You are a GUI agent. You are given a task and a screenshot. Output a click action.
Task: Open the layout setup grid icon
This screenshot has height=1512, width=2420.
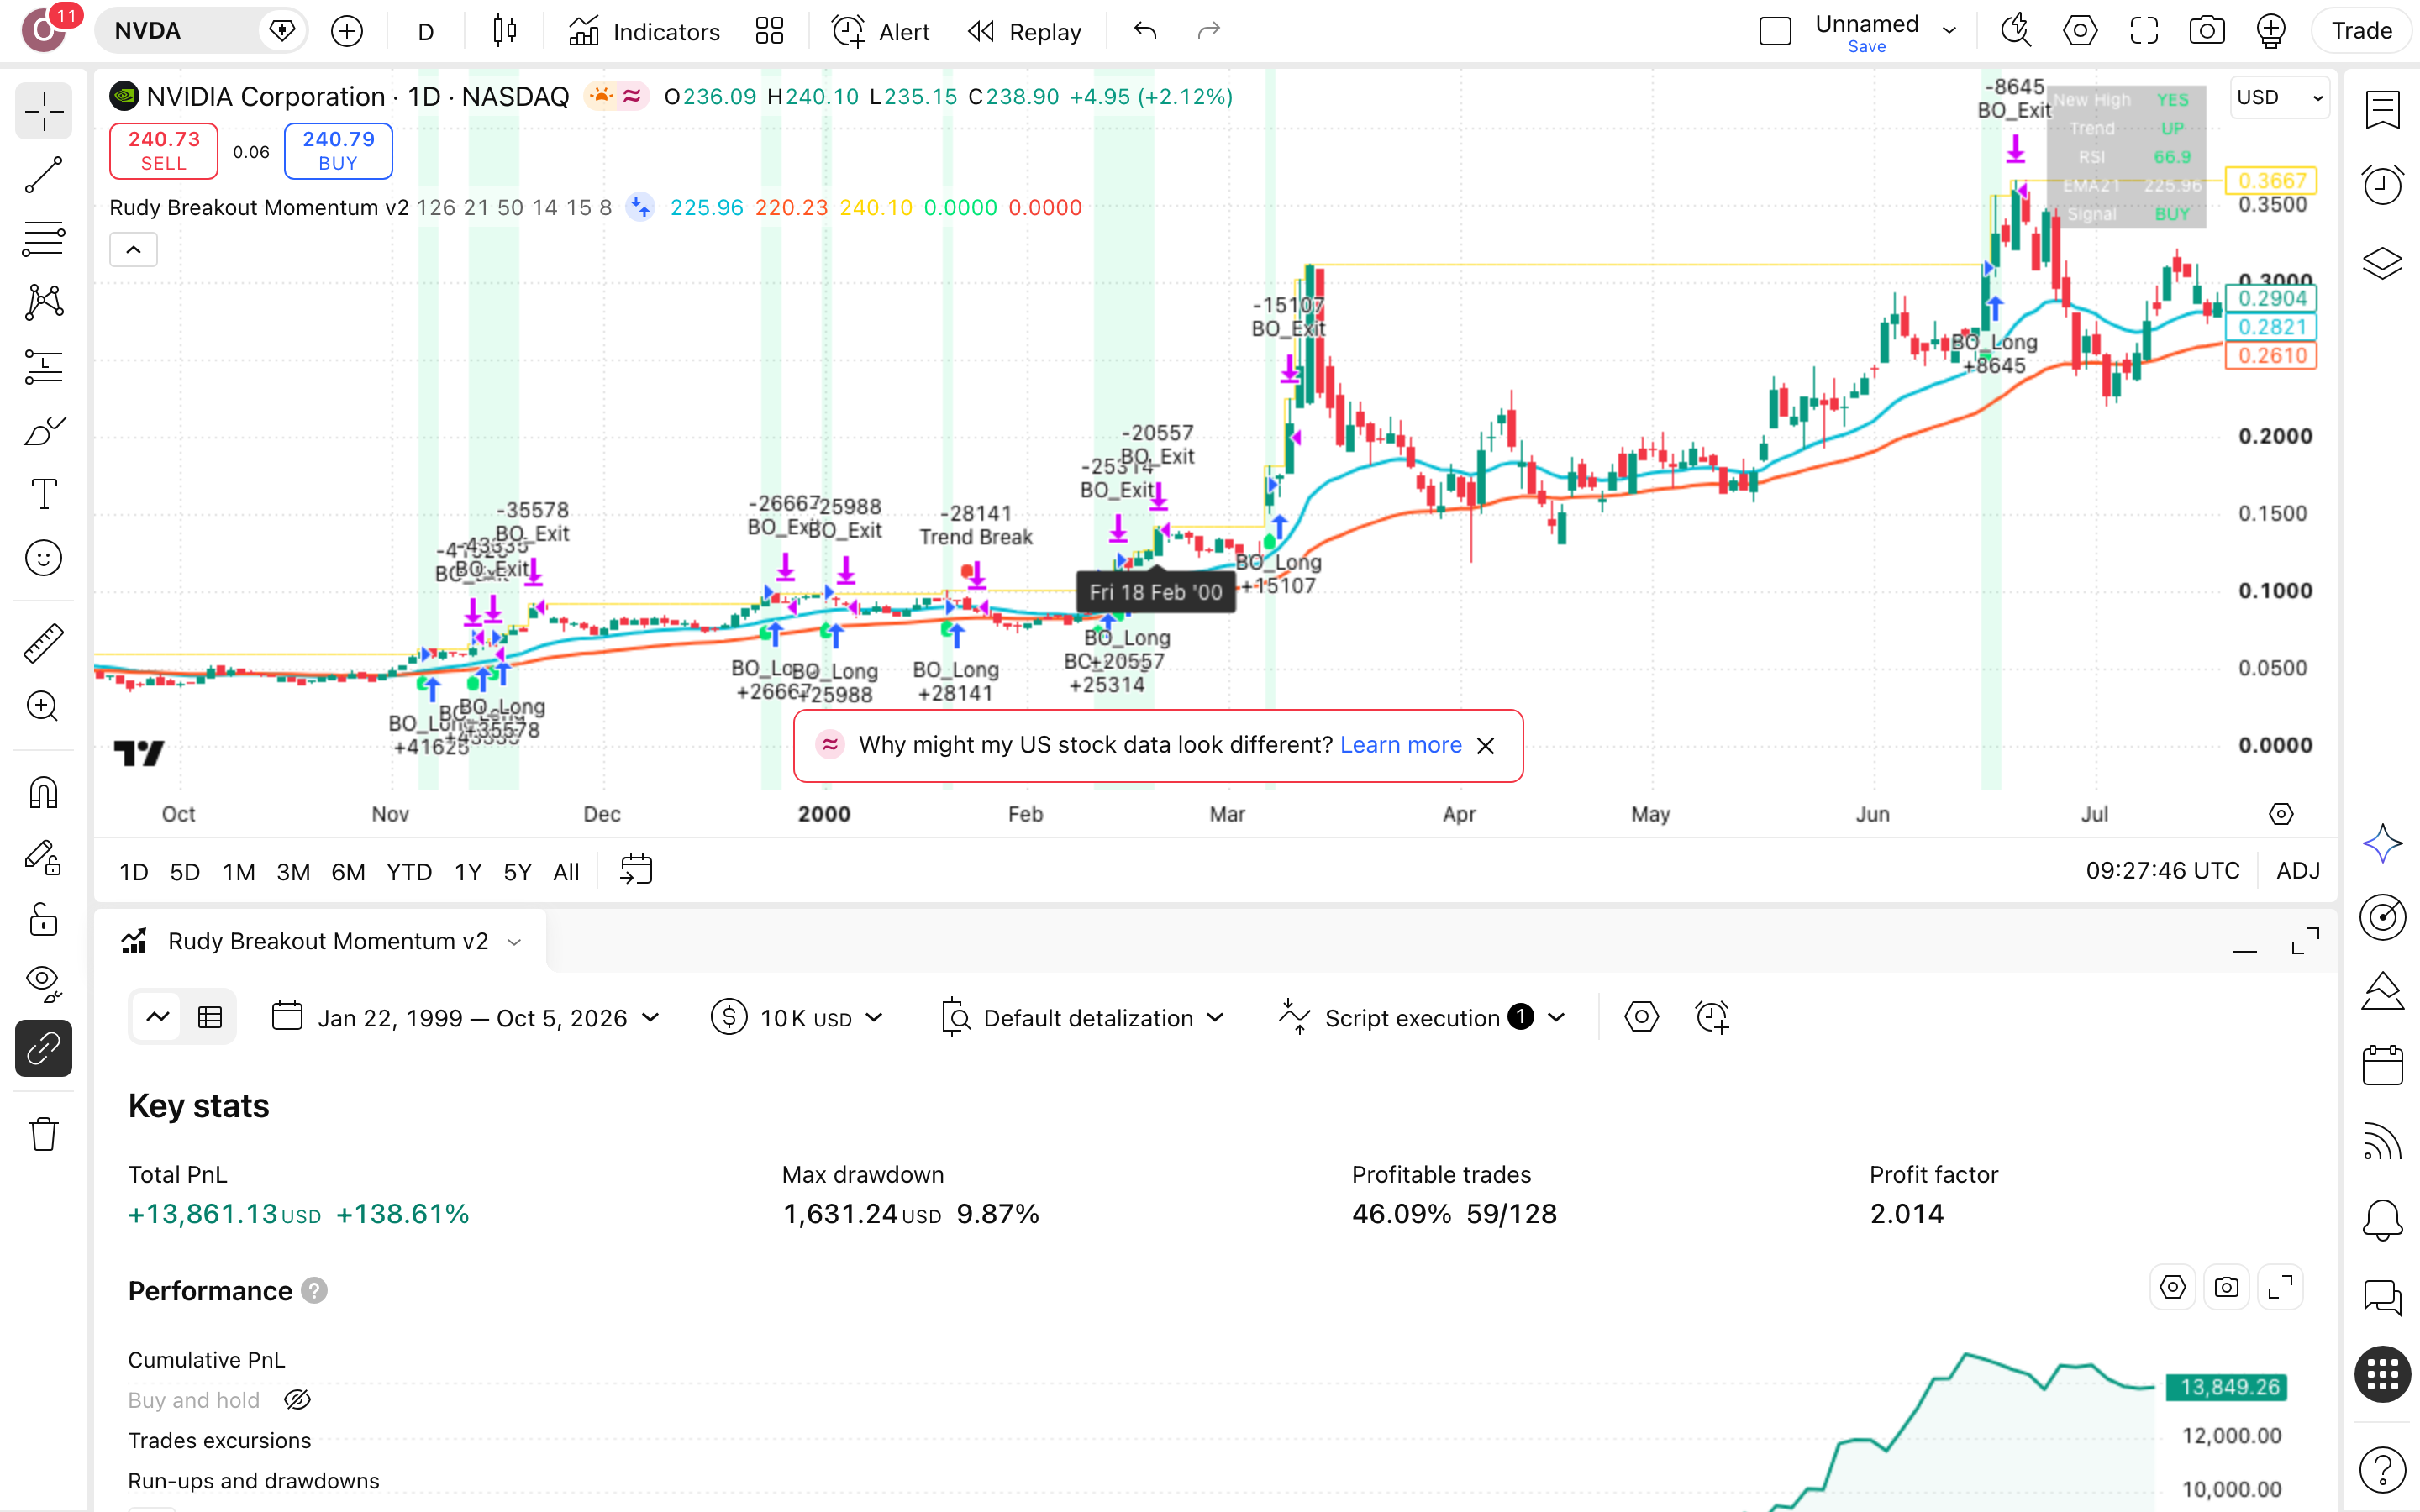(769, 31)
